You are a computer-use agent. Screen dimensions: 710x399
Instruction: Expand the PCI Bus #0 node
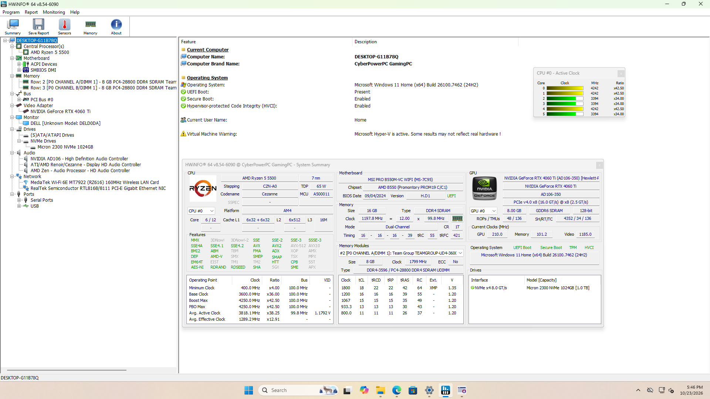(x=19, y=100)
